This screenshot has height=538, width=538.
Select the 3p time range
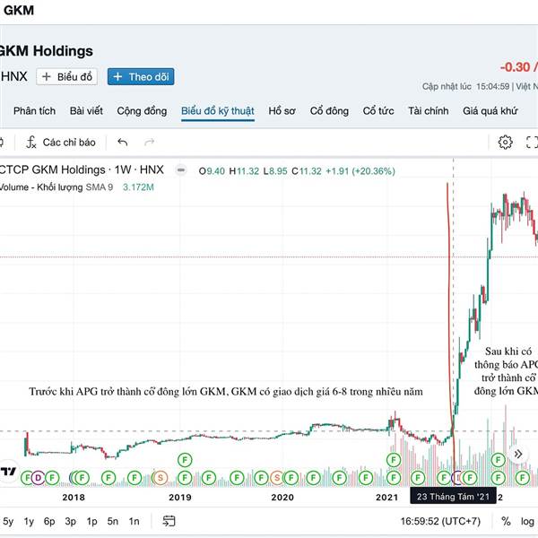(x=70, y=521)
